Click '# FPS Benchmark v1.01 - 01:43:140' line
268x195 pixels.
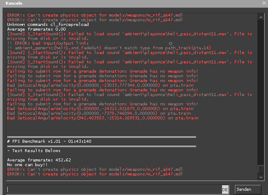[49, 141]
